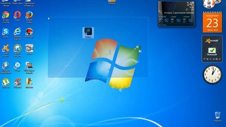
Task: Select the avast! SafeZone shortcut
Action: click(17, 51)
